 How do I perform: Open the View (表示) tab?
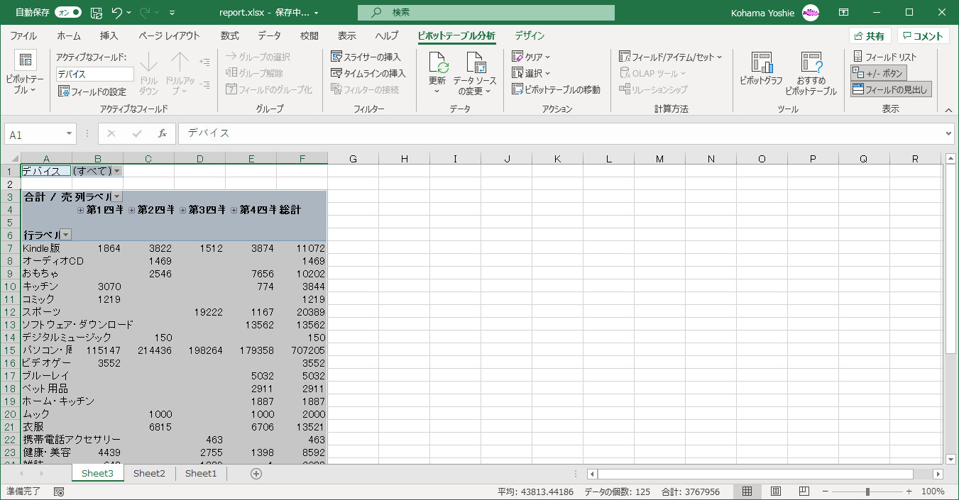click(347, 36)
